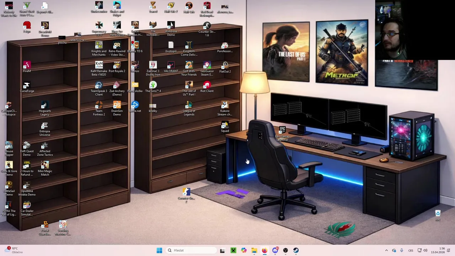Select the Red Dead Redemption icon
The width and height of the screenshot is (455, 256).
(x=207, y=9)
